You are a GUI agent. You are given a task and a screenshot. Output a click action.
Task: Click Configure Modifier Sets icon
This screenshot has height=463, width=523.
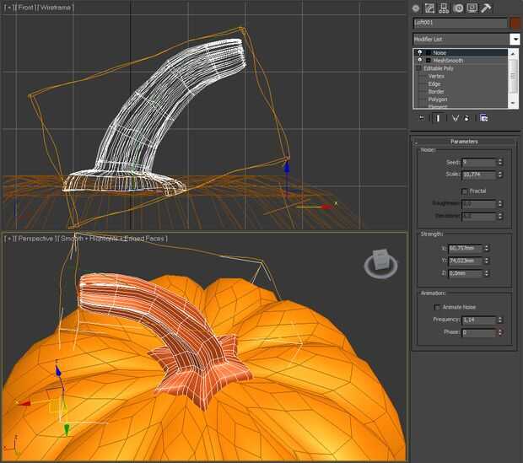click(x=483, y=118)
